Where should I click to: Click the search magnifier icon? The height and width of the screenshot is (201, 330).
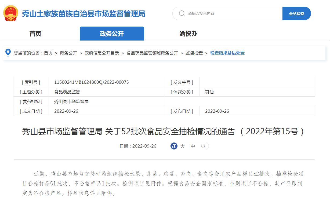click(182, 13)
